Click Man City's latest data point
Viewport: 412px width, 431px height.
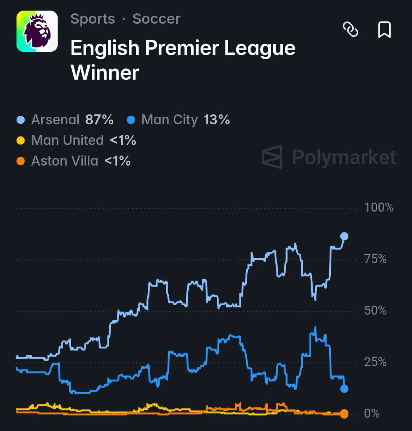[x=344, y=389]
